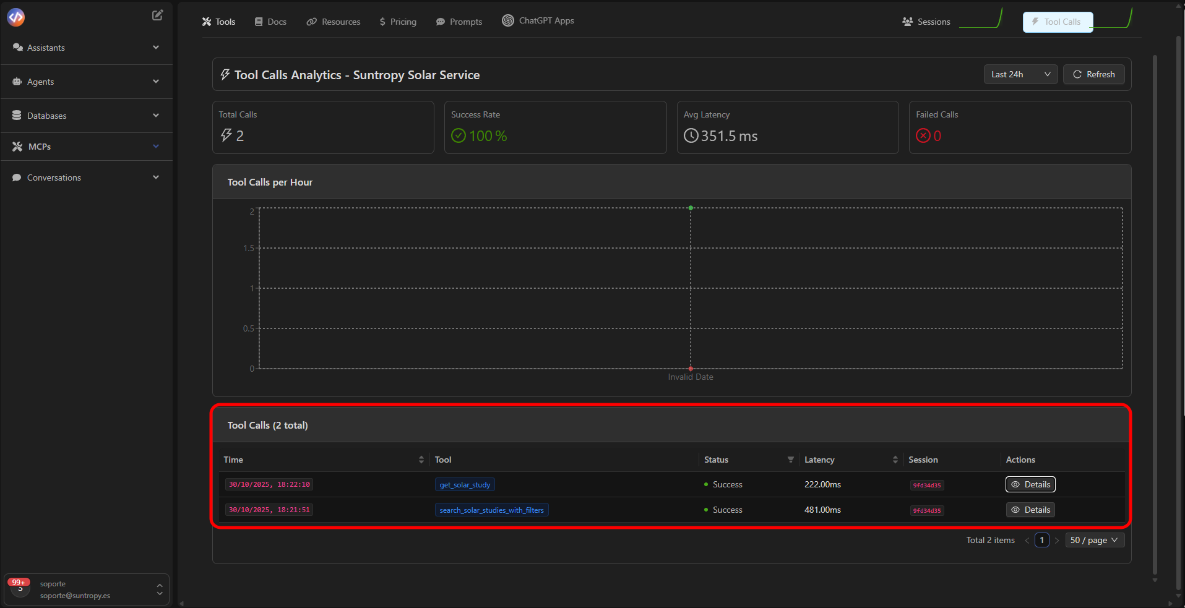Click timestamp 30/10/2025, 18:22:10
The width and height of the screenshot is (1185, 608).
click(x=269, y=484)
